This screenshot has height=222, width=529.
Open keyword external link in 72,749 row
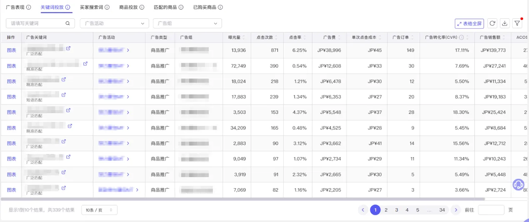pyautogui.click(x=85, y=64)
